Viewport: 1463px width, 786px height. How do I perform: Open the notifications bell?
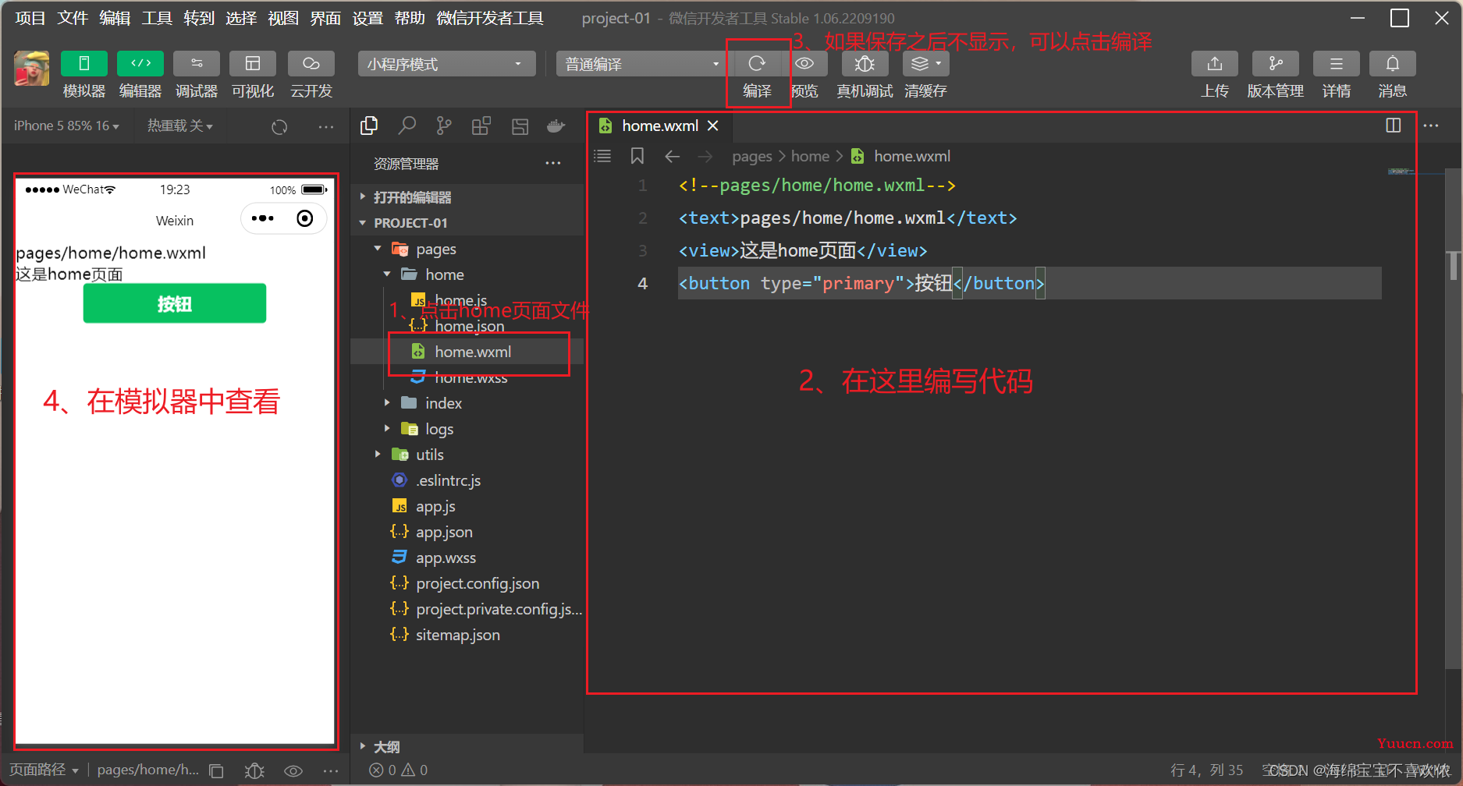tap(1393, 63)
